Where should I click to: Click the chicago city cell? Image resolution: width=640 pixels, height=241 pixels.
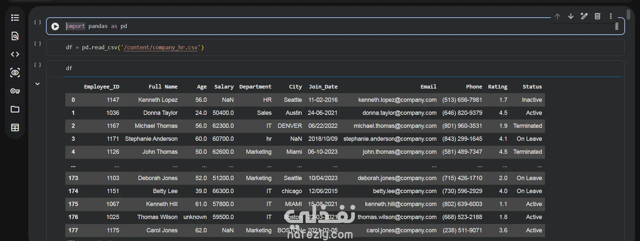coord(292,191)
